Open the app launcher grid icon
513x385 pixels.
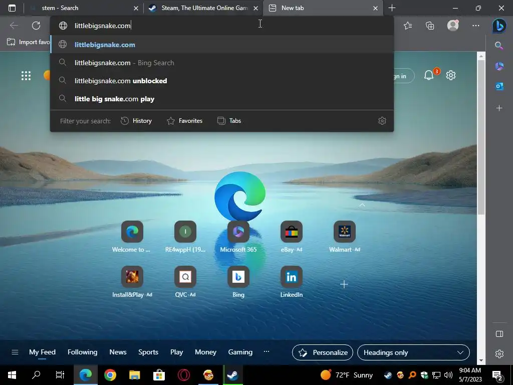[x=26, y=76]
